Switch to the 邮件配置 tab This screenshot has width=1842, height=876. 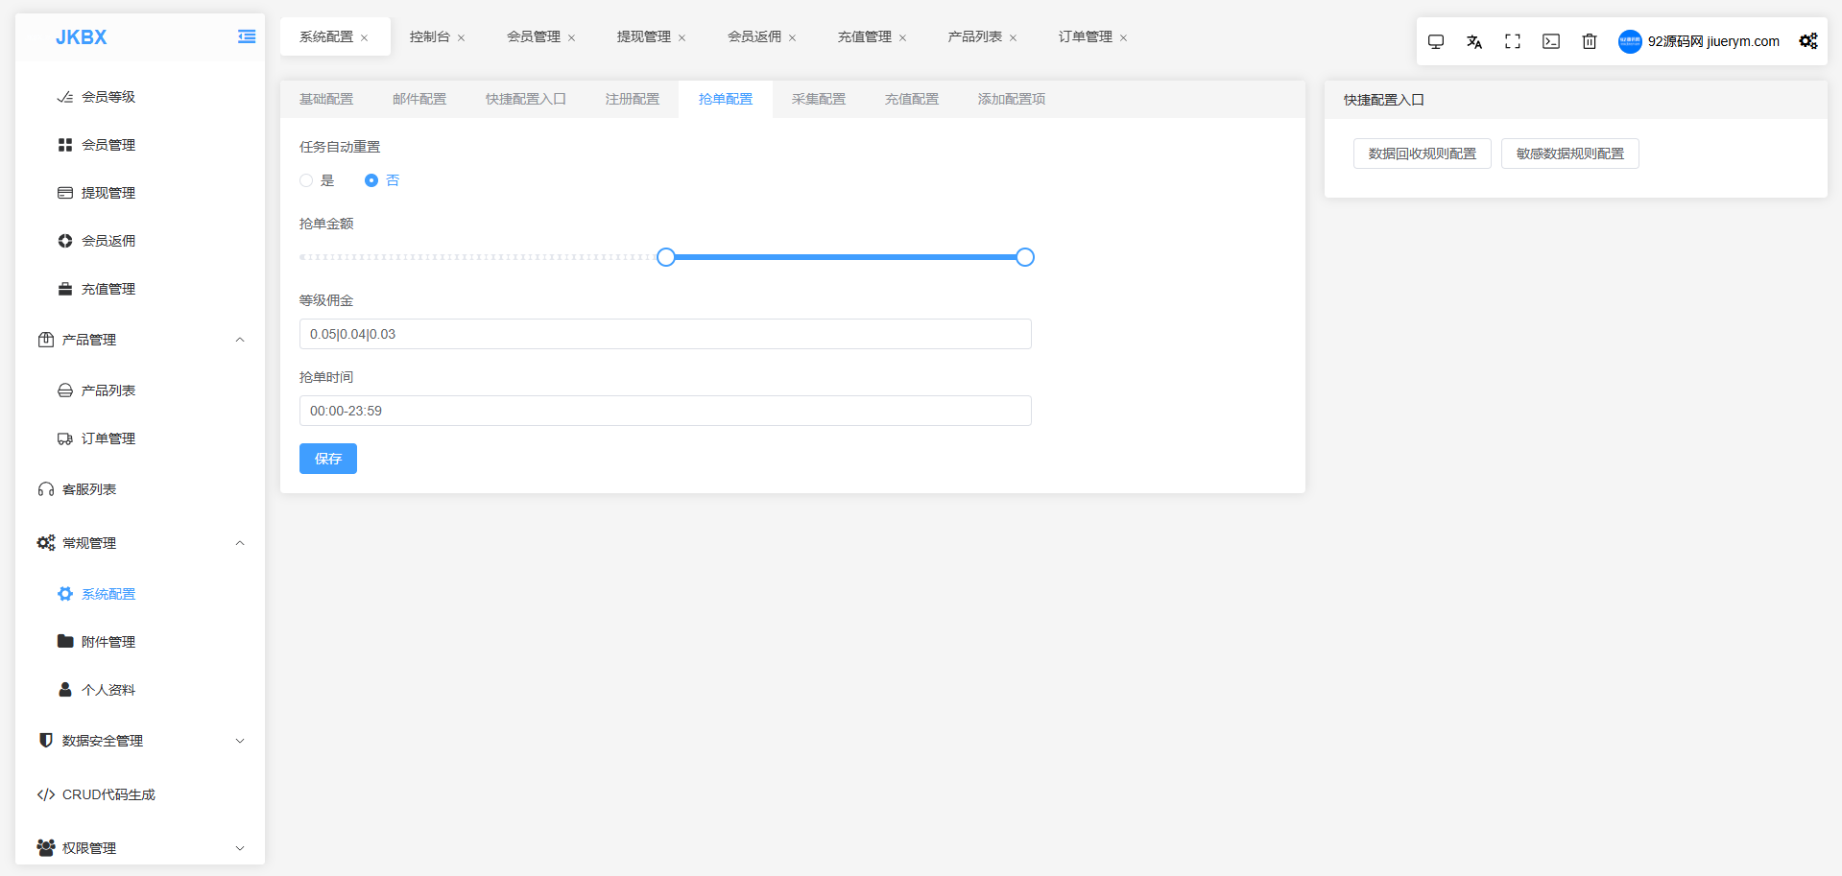[x=419, y=99]
